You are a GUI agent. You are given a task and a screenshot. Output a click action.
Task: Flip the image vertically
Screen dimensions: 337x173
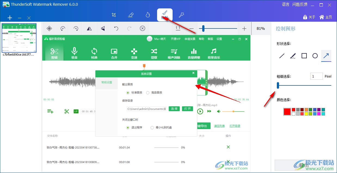[103, 28]
